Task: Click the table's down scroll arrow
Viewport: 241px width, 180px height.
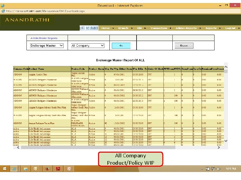Action: click(x=226, y=141)
